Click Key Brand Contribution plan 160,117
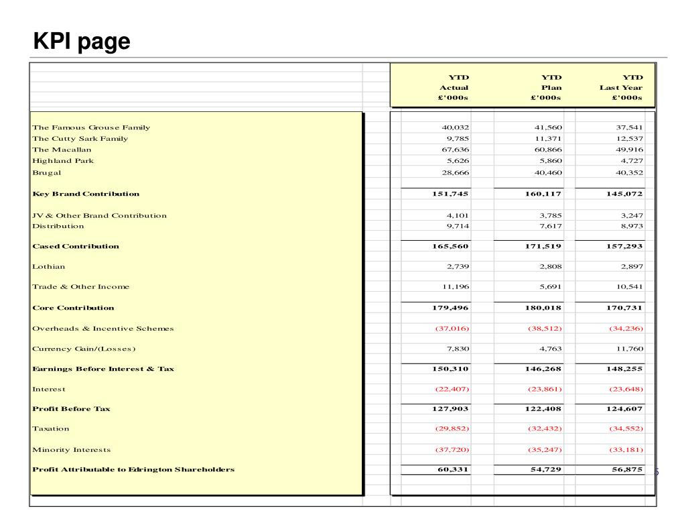This screenshot has width=686, height=515. [543, 194]
